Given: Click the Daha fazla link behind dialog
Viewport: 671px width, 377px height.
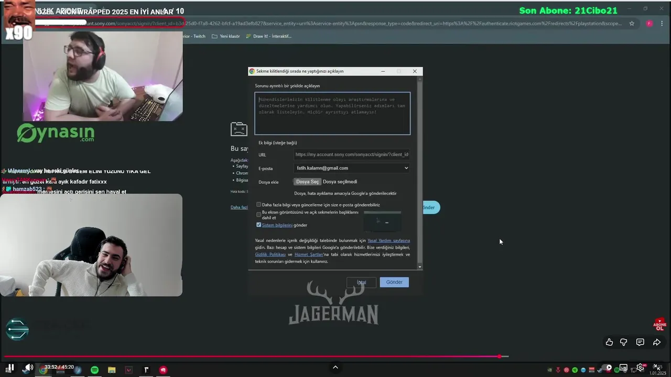Looking at the screenshot, I should [239, 207].
